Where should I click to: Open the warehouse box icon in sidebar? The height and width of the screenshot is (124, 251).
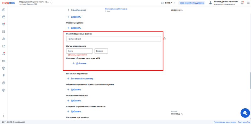(4, 68)
